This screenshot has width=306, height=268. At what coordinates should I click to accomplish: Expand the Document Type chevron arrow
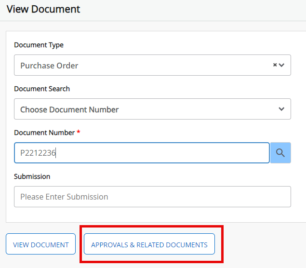point(282,65)
